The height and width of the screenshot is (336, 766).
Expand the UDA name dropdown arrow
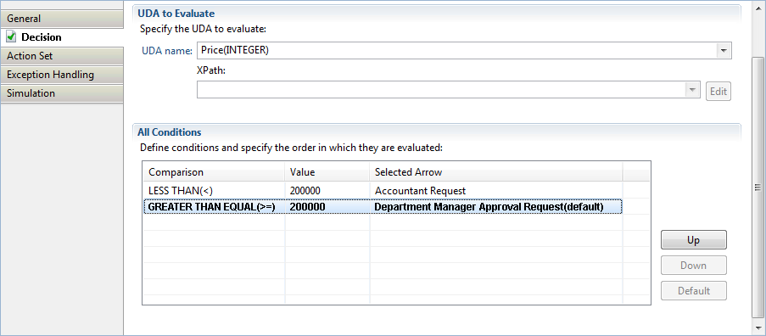click(723, 50)
